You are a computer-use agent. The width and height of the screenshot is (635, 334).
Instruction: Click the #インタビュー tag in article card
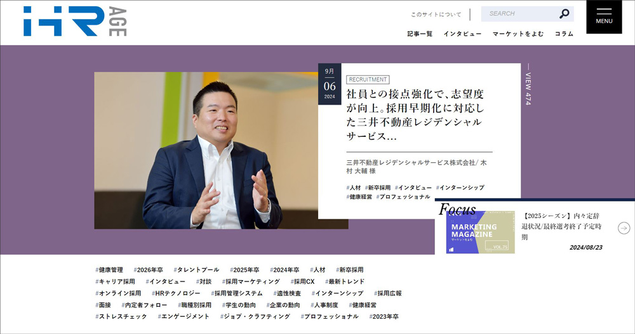413,188
